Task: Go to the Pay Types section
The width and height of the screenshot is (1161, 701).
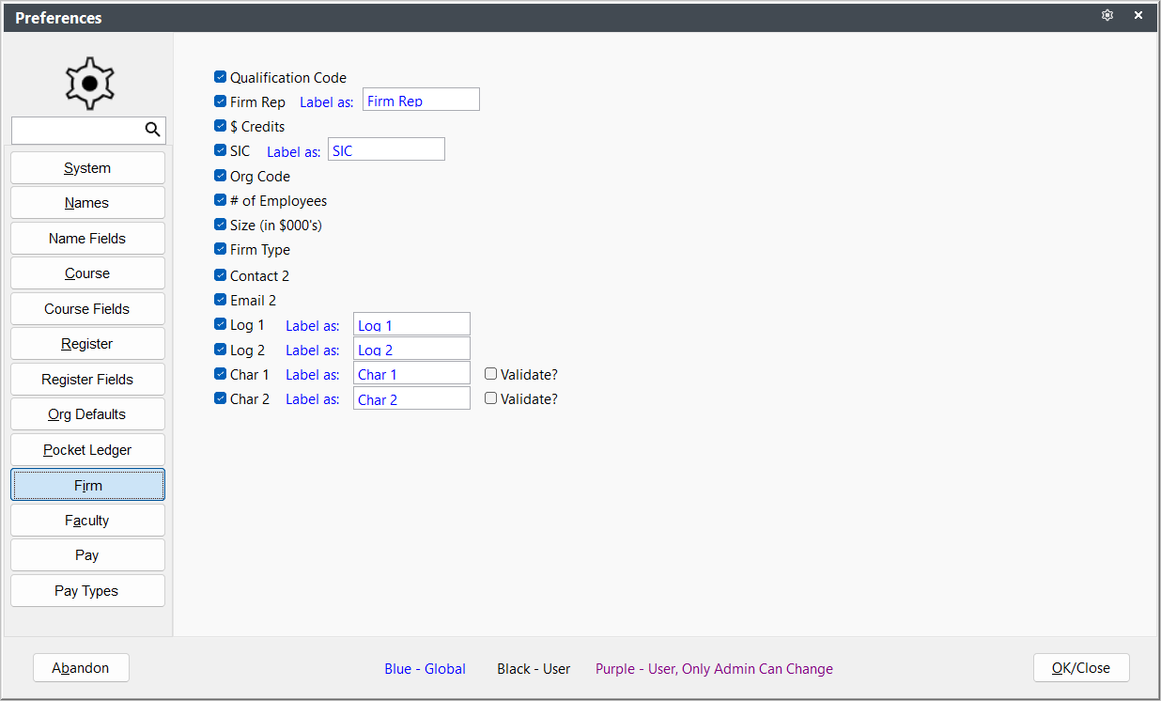Action: tap(87, 591)
